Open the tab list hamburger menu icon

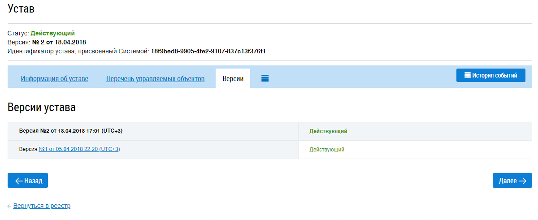point(265,78)
